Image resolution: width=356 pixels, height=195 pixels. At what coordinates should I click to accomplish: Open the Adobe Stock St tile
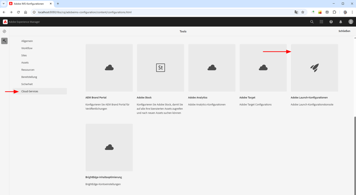click(160, 68)
